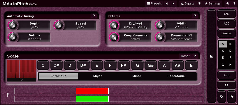Open the Settings menu
Screen dimensions: 238x105
pos(212,4)
